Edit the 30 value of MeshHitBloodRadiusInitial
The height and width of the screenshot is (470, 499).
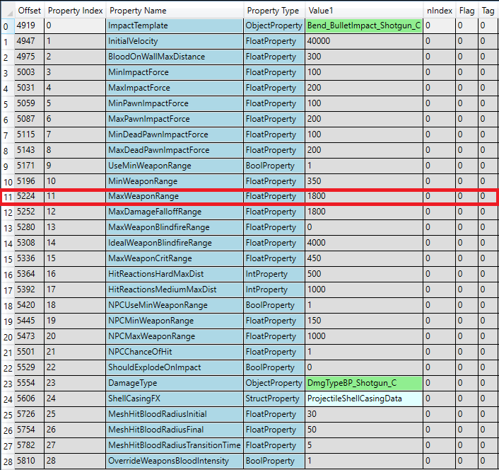click(364, 414)
